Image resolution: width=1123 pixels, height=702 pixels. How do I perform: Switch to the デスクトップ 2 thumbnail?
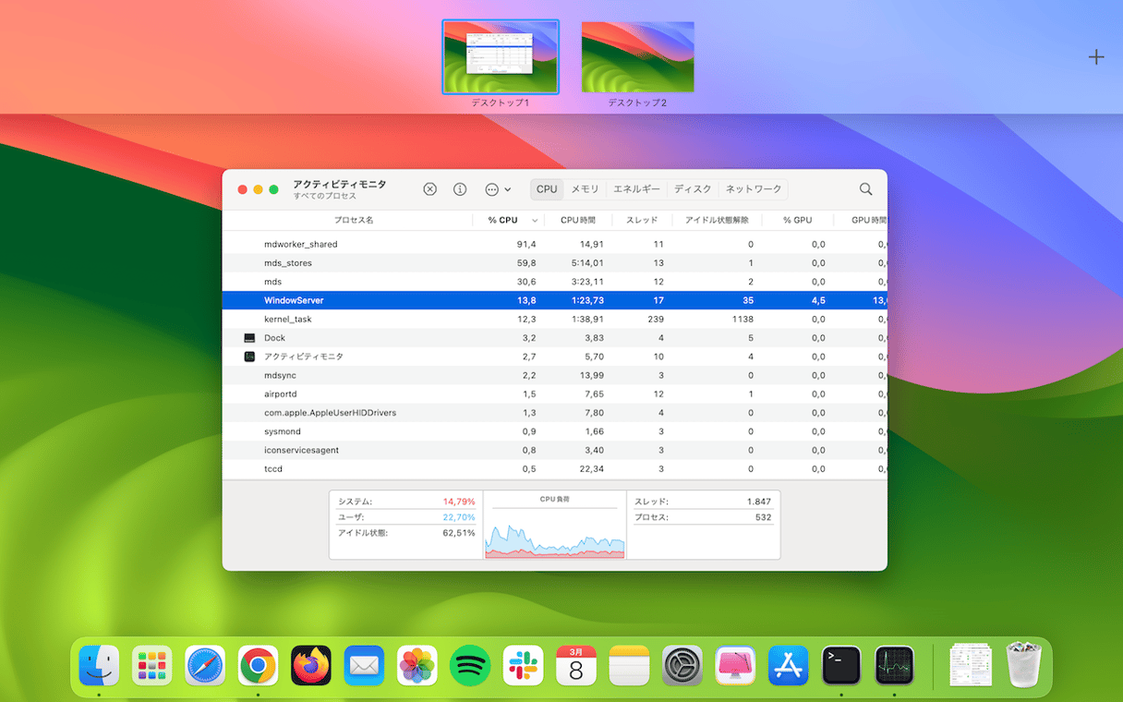(x=637, y=57)
